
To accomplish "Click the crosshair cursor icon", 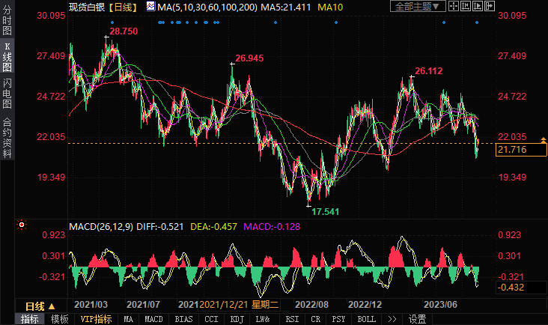I will pos(454,6).
